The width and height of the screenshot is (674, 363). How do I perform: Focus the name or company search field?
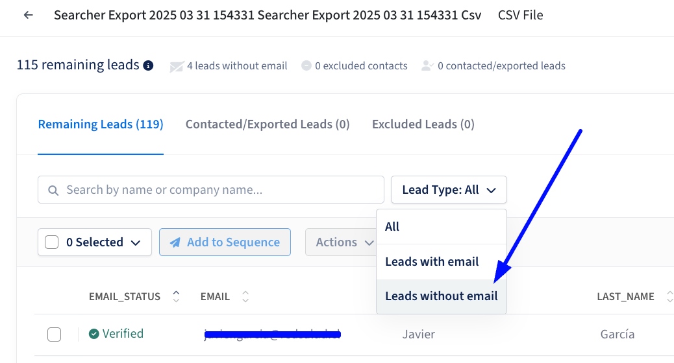[210, 190]
